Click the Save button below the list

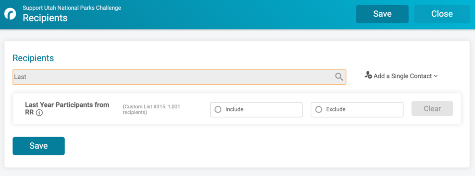(x=39, y=146)
